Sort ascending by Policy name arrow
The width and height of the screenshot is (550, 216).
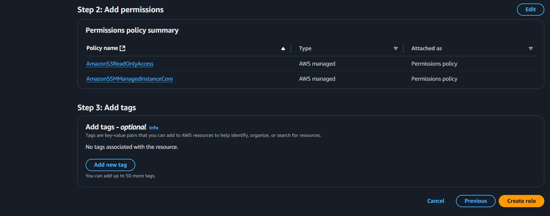pos(283,48)
